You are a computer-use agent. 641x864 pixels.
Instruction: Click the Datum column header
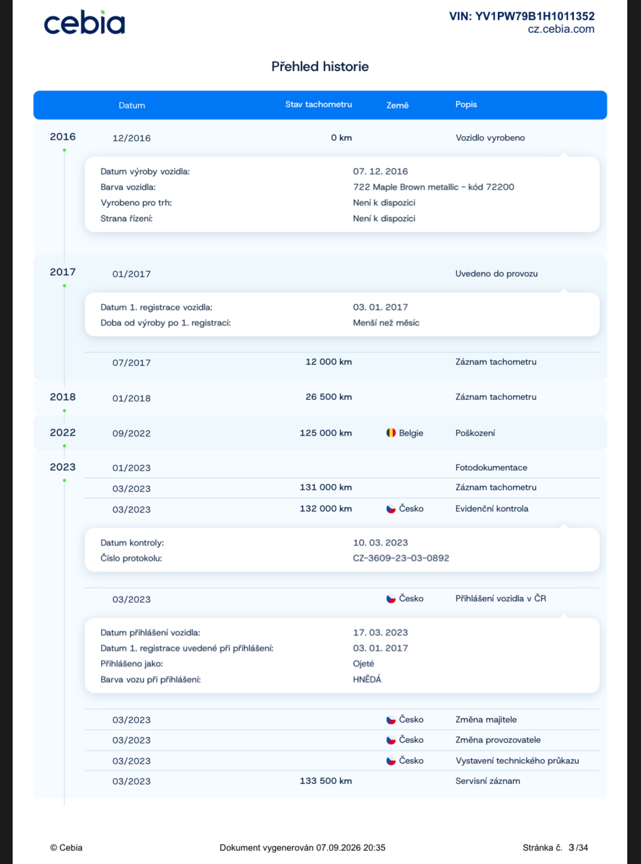(132, 105)
